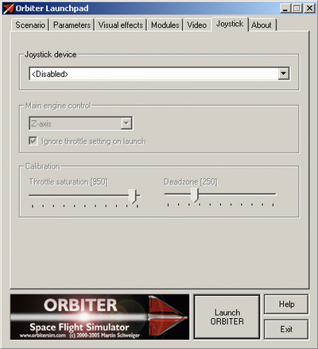Minimize the Orbiter Launchpad window
This screenshot has width=318, height=349.
tap(285, 9)
